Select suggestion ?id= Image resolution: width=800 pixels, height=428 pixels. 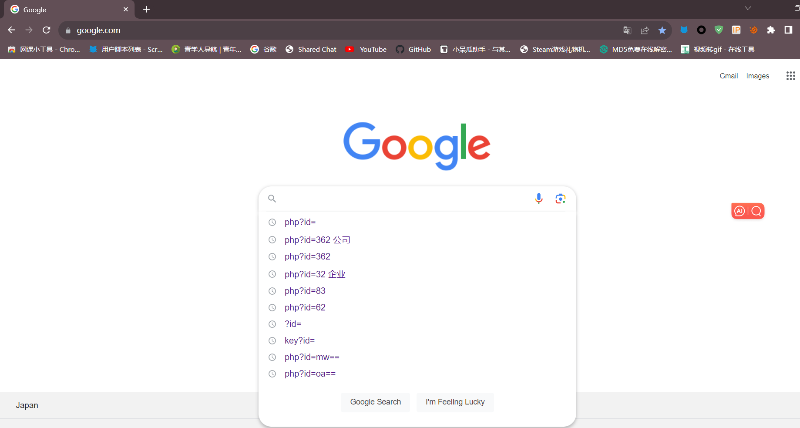417,324
